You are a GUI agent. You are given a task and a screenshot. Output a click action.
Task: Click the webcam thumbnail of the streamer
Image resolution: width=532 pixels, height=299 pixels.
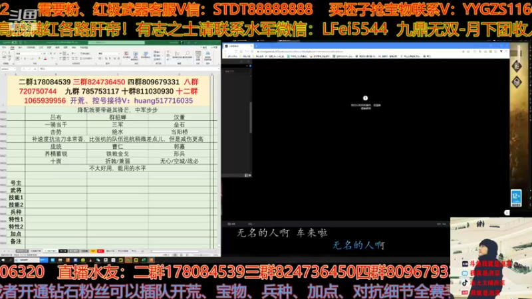[x=491, y=258]
